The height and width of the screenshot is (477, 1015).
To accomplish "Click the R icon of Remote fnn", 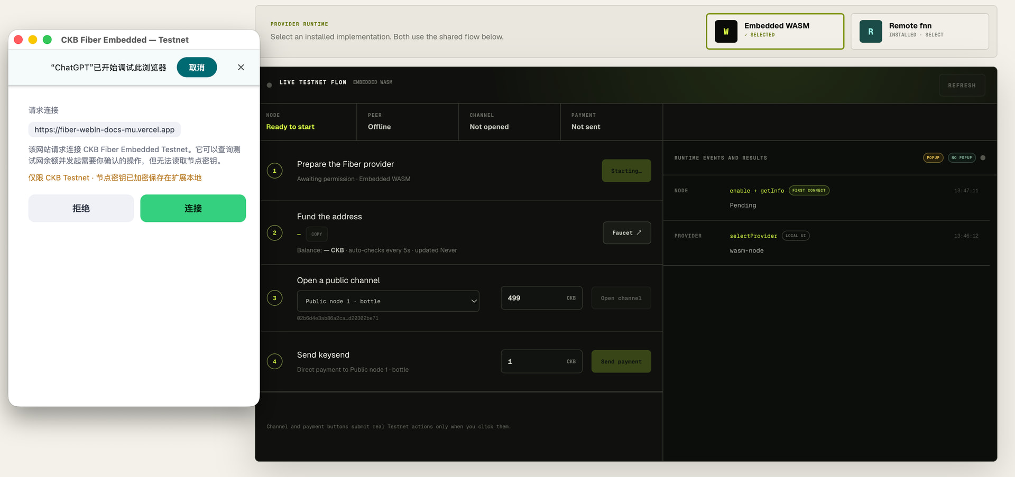I will [x=871, y=32].
